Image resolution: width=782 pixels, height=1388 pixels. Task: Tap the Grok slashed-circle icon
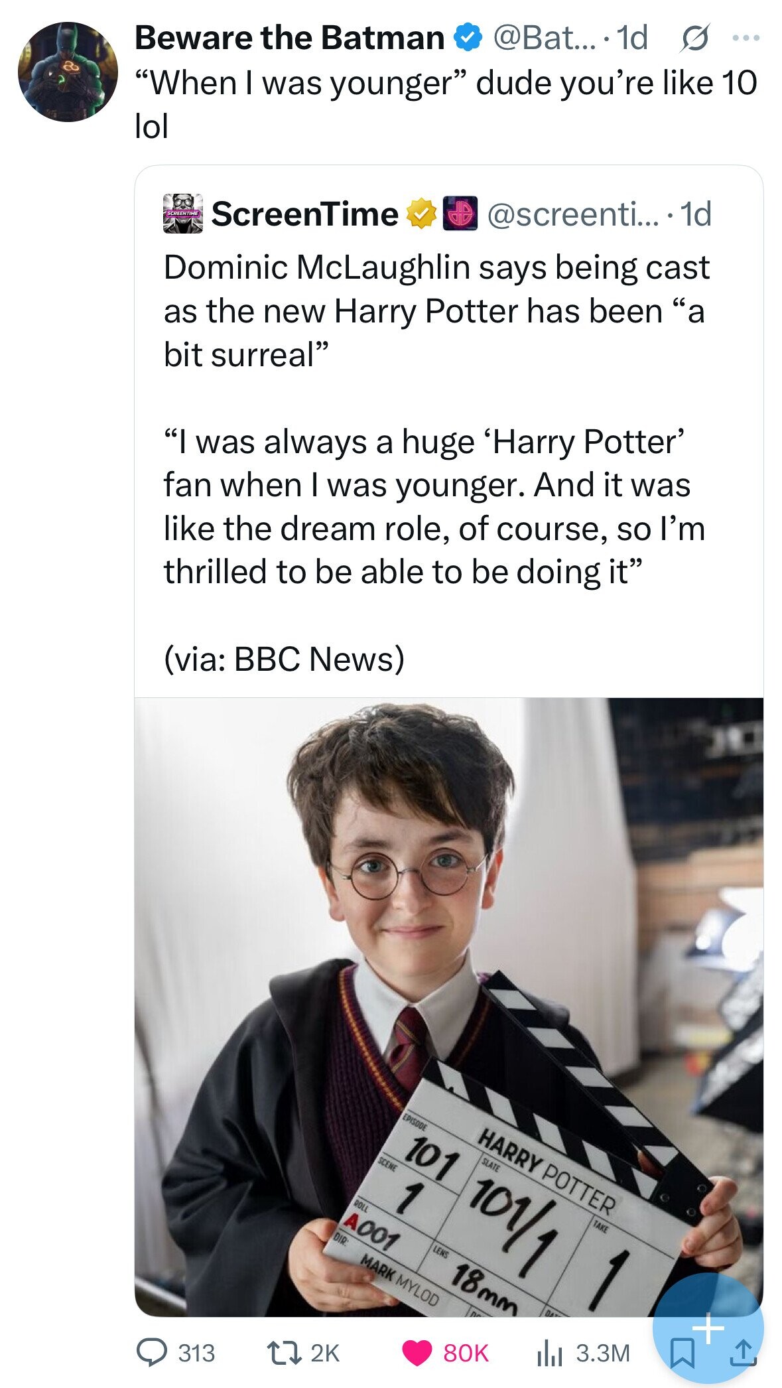click(690, 38)
